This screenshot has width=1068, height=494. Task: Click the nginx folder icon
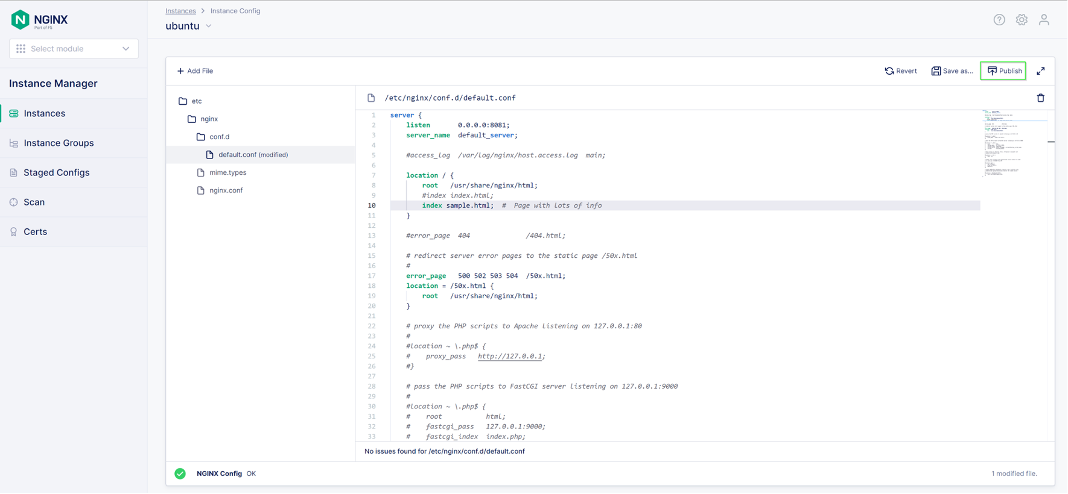192,119
